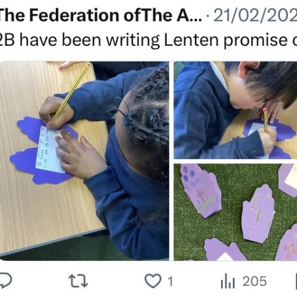Open large photo of child with braided hair
This screenshot has width=297, height=297.
click(x=84, y=161)
